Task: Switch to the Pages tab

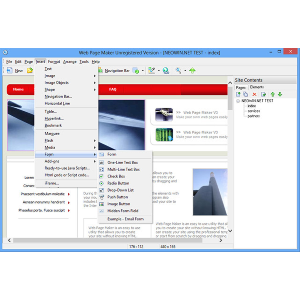Action: [x=241, y=87]
